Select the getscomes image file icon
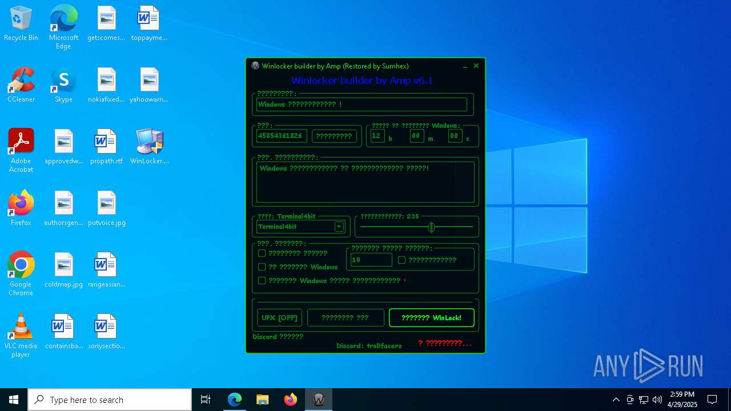731x411 pixels. [x=106, y=23]
